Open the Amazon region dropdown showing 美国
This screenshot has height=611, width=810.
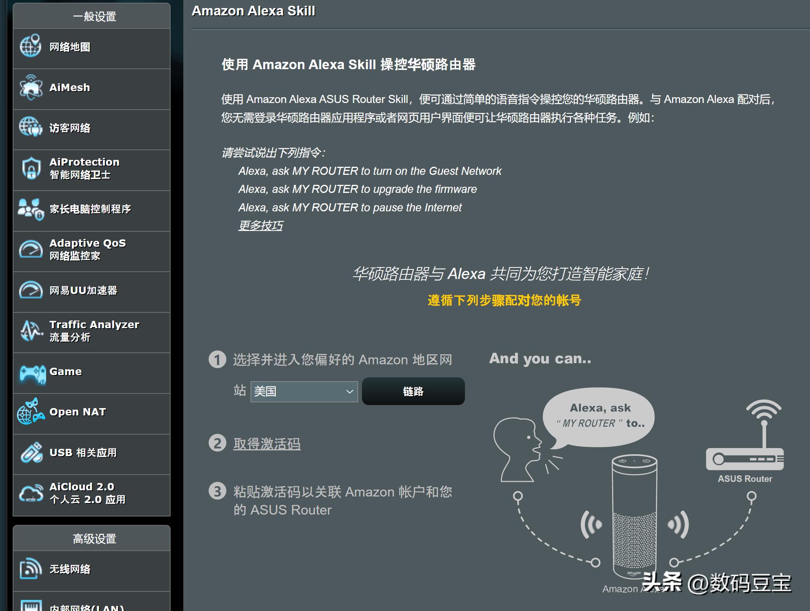(x=304, y=391)
